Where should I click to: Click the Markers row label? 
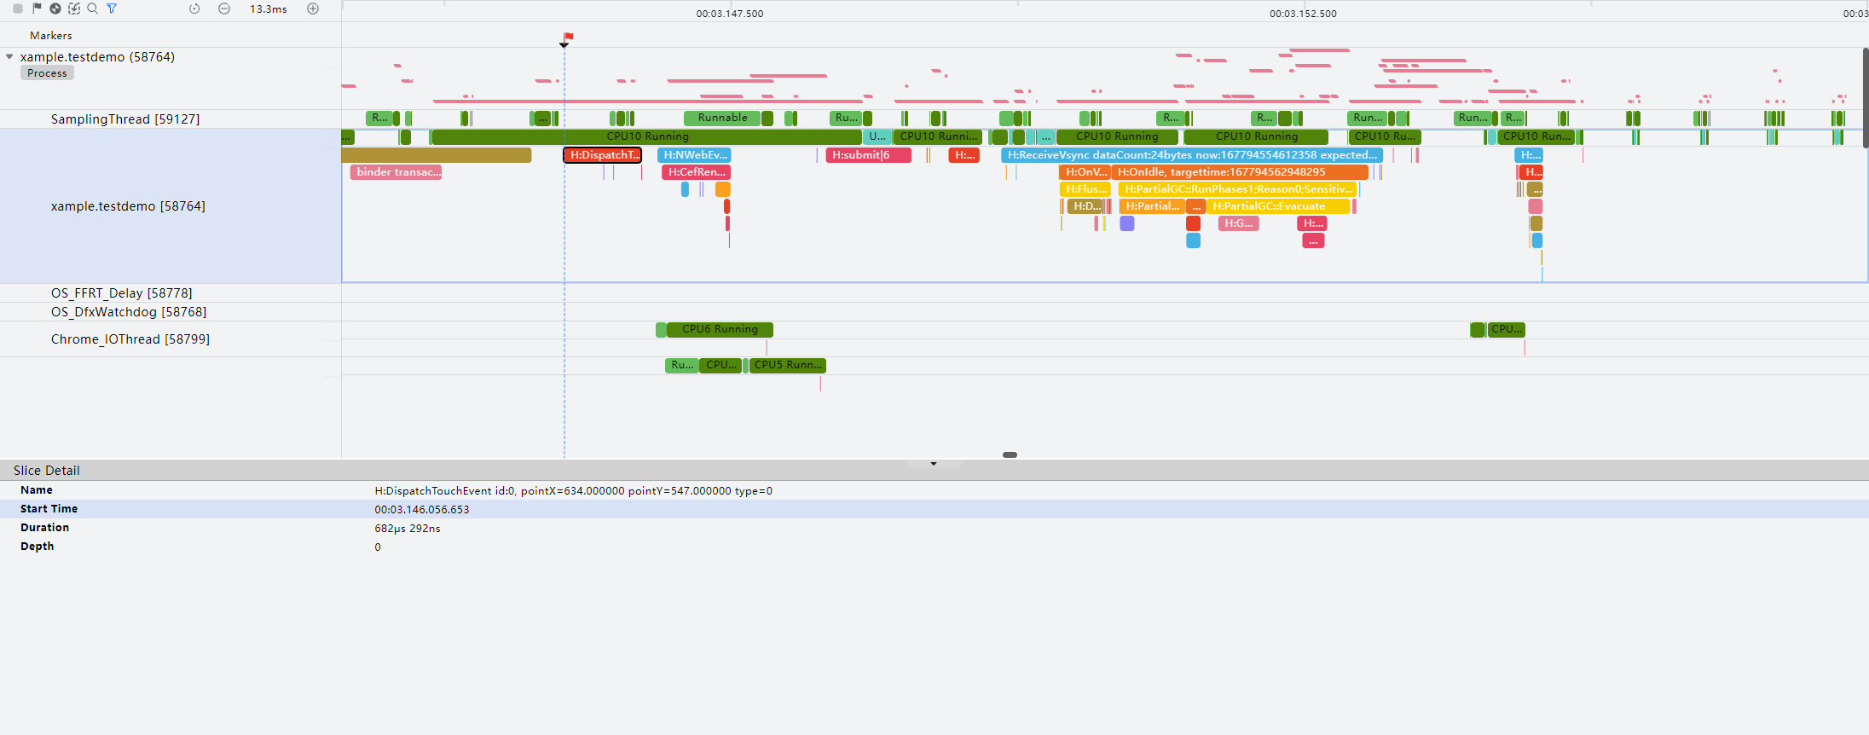(50, 36)
